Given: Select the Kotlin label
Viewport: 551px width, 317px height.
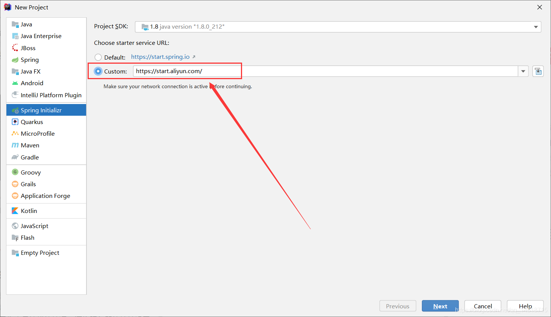Looking at the screenshot, I should pyautogui.click(x=29, y=211).
